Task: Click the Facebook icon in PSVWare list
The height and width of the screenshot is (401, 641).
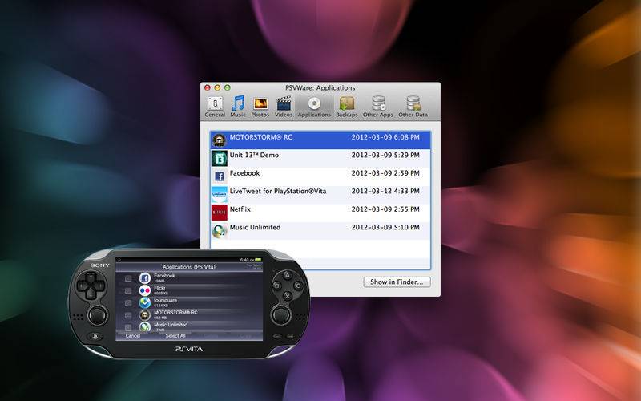Action: (219, 176)
